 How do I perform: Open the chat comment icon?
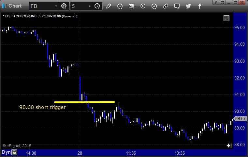tap(177, 6)
